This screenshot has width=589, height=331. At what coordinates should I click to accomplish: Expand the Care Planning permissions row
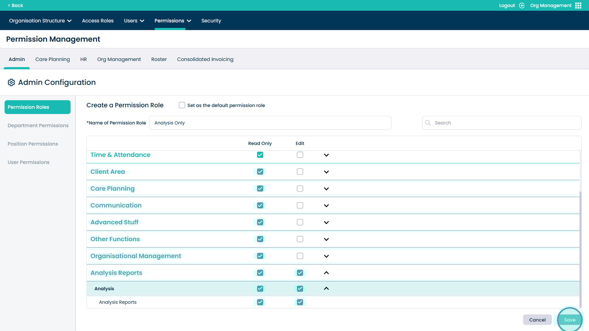pyautogui.click(x=326, y=189)
